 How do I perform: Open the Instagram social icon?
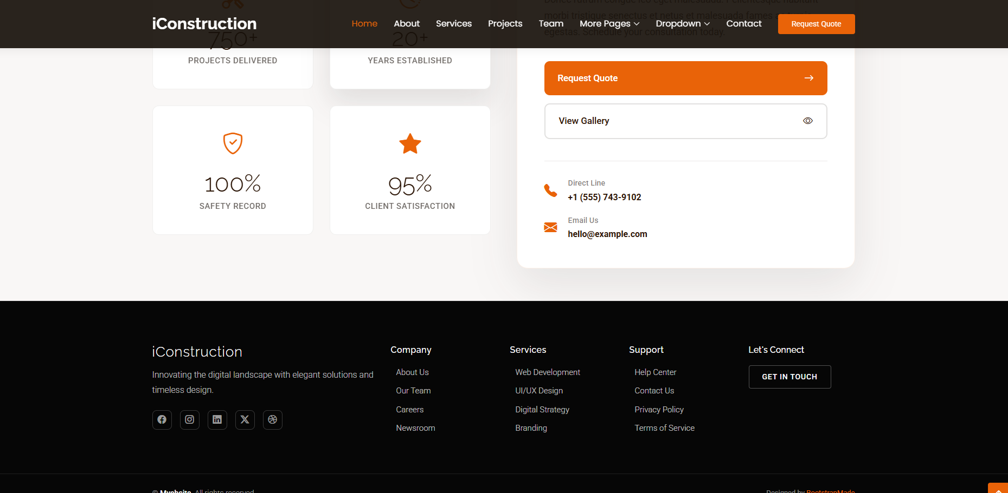(189, 419)
